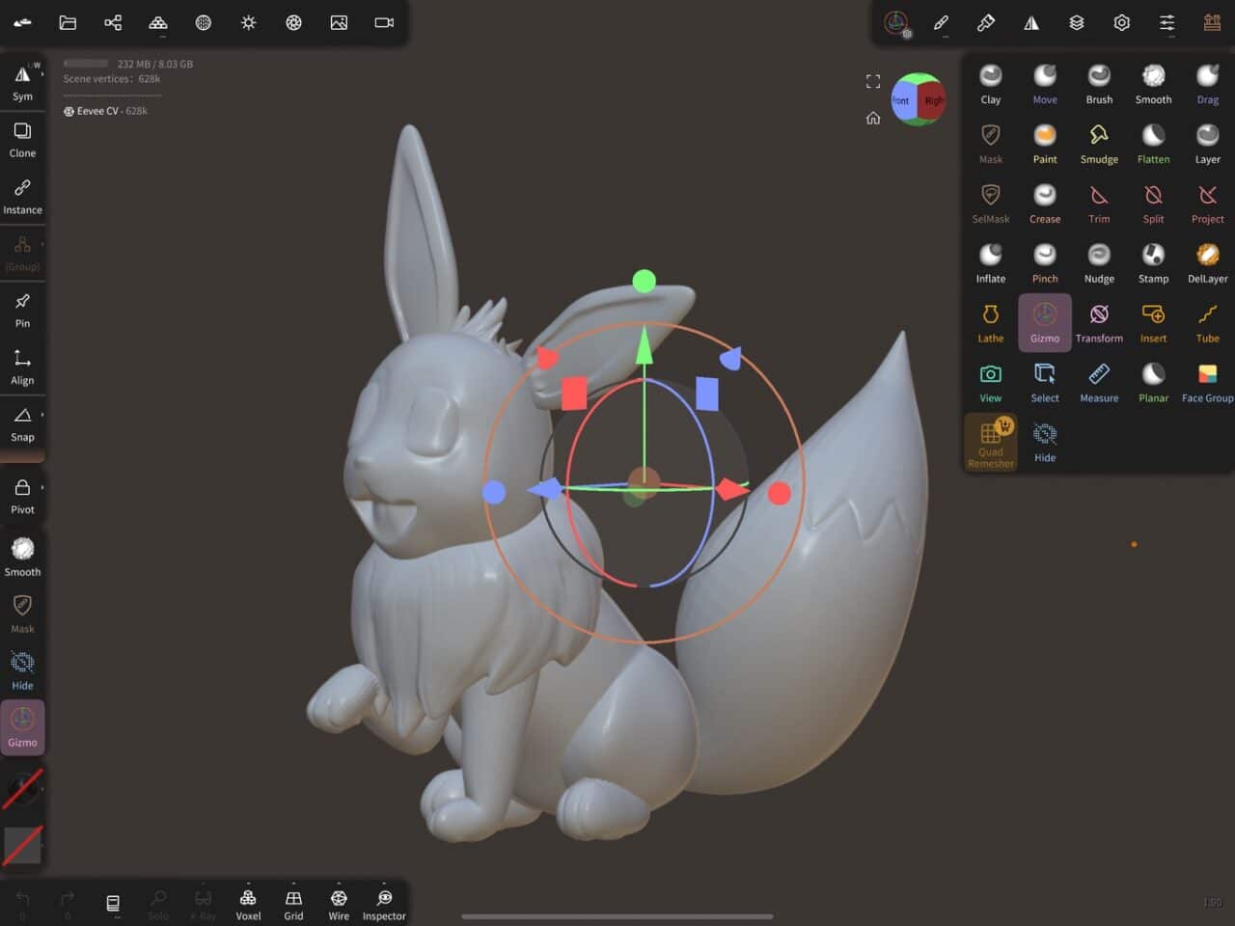
Task: Open the Interface sliders menu
Action: click(x=1167, y=22)
